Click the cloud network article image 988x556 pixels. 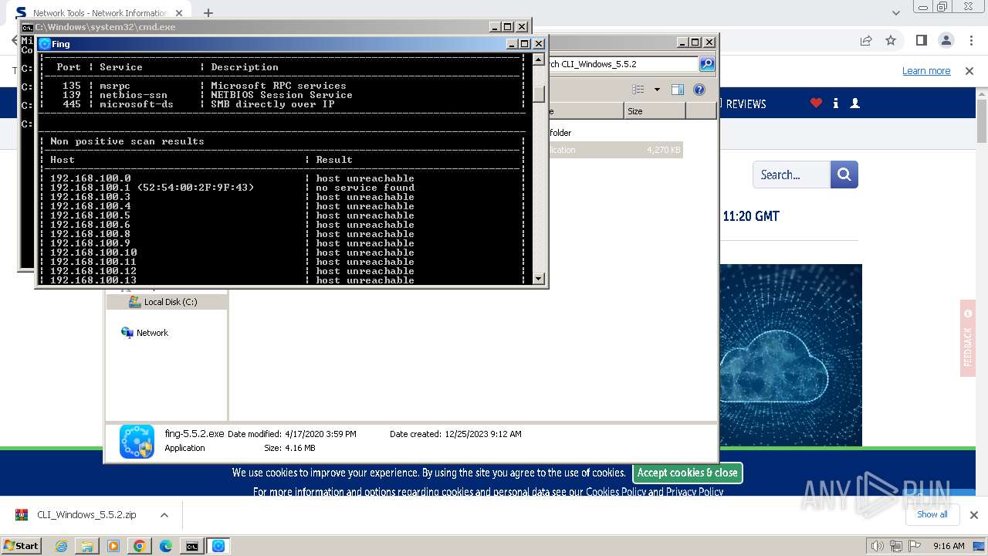[791, 355]
